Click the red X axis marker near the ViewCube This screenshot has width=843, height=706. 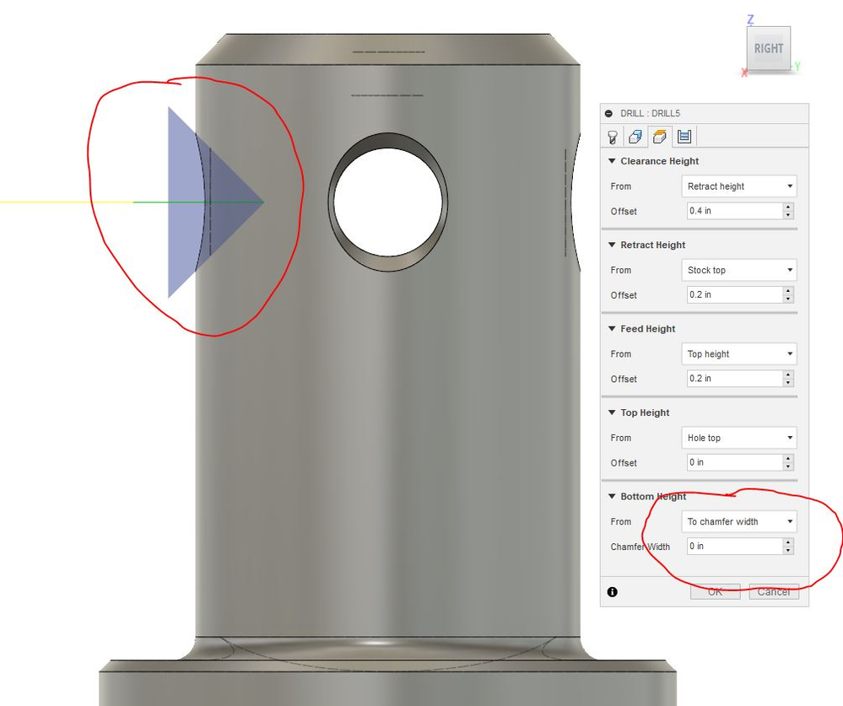coord(744,72)
